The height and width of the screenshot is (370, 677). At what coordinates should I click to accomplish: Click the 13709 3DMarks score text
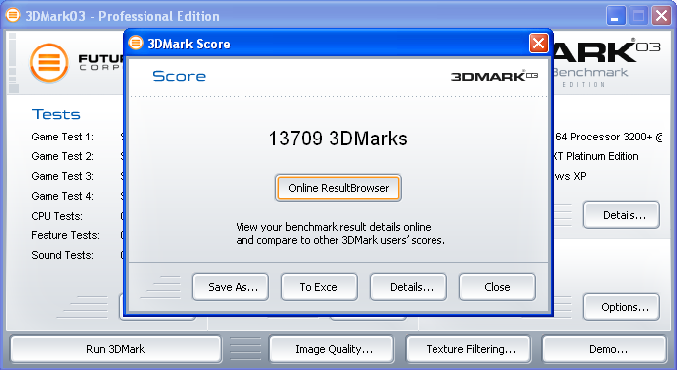(338, 139)
